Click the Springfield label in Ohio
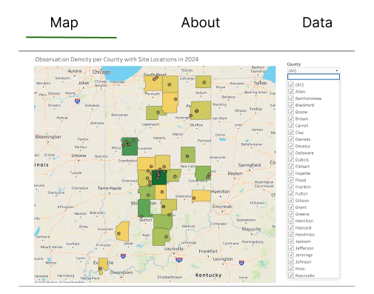The height and width of the screenshot is (294, 374). (250, 165)
